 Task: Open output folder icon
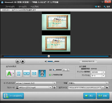click(x=107, y=88)
